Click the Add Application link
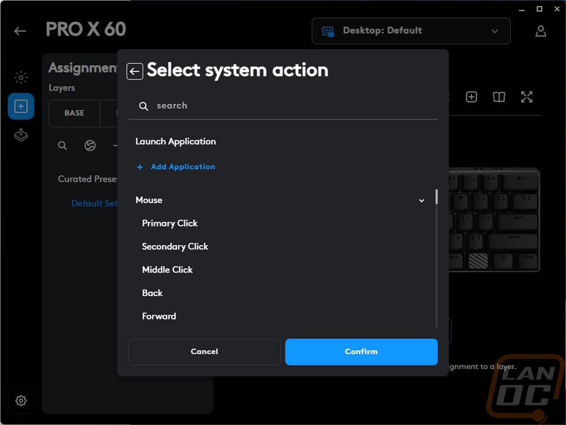 [x=176, y=166]
